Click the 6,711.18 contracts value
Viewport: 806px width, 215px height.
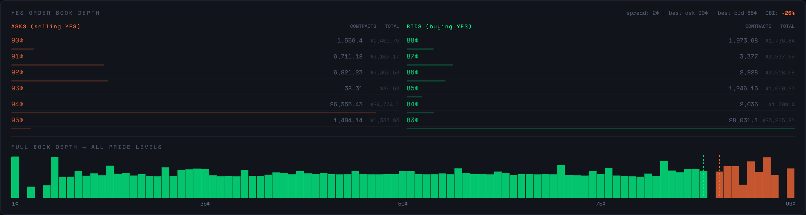coord(348,56)
